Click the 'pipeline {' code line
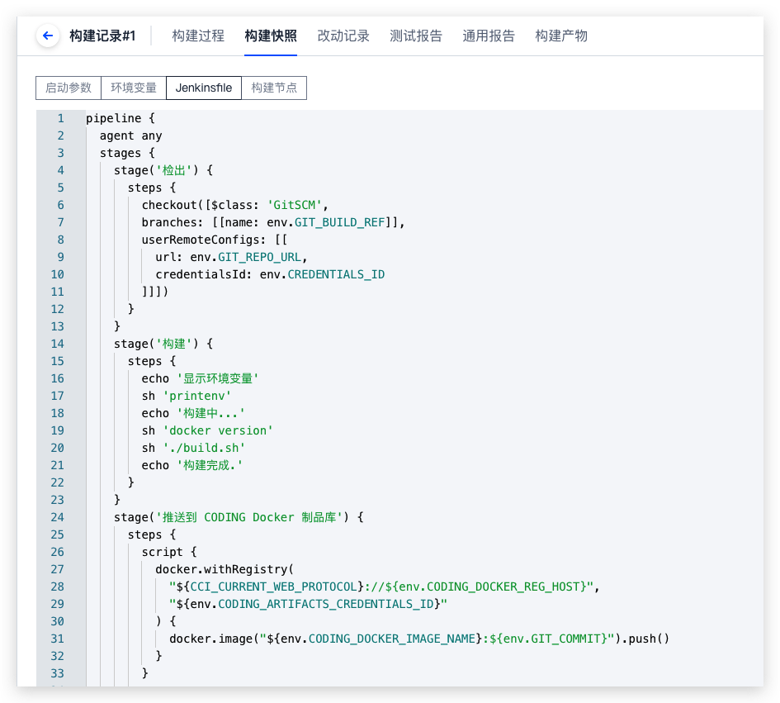This screenshot has height=703, width=780. coord(121,118)
